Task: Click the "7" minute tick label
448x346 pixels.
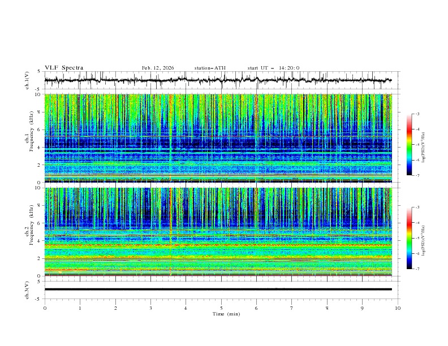Action: click(292, 308)
